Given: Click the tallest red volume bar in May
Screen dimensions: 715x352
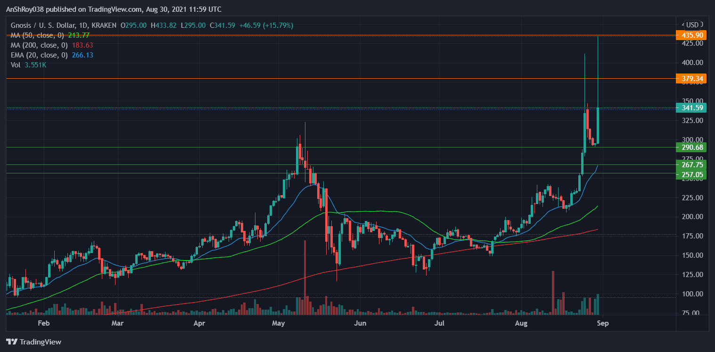Looking at the screenshot, I should [x=305, y=278].
